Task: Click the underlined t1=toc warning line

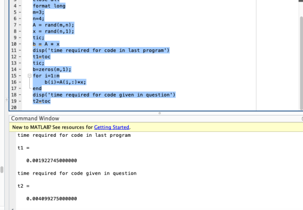Action: coord(42,57)
